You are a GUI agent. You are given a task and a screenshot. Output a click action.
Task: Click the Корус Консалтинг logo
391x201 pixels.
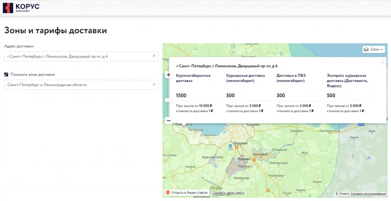point(21,8)
